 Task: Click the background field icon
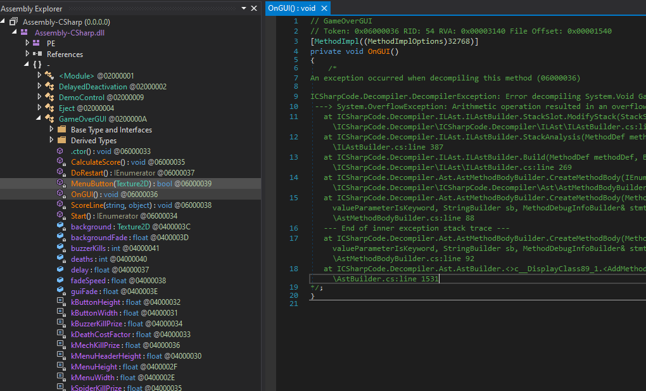61,227
